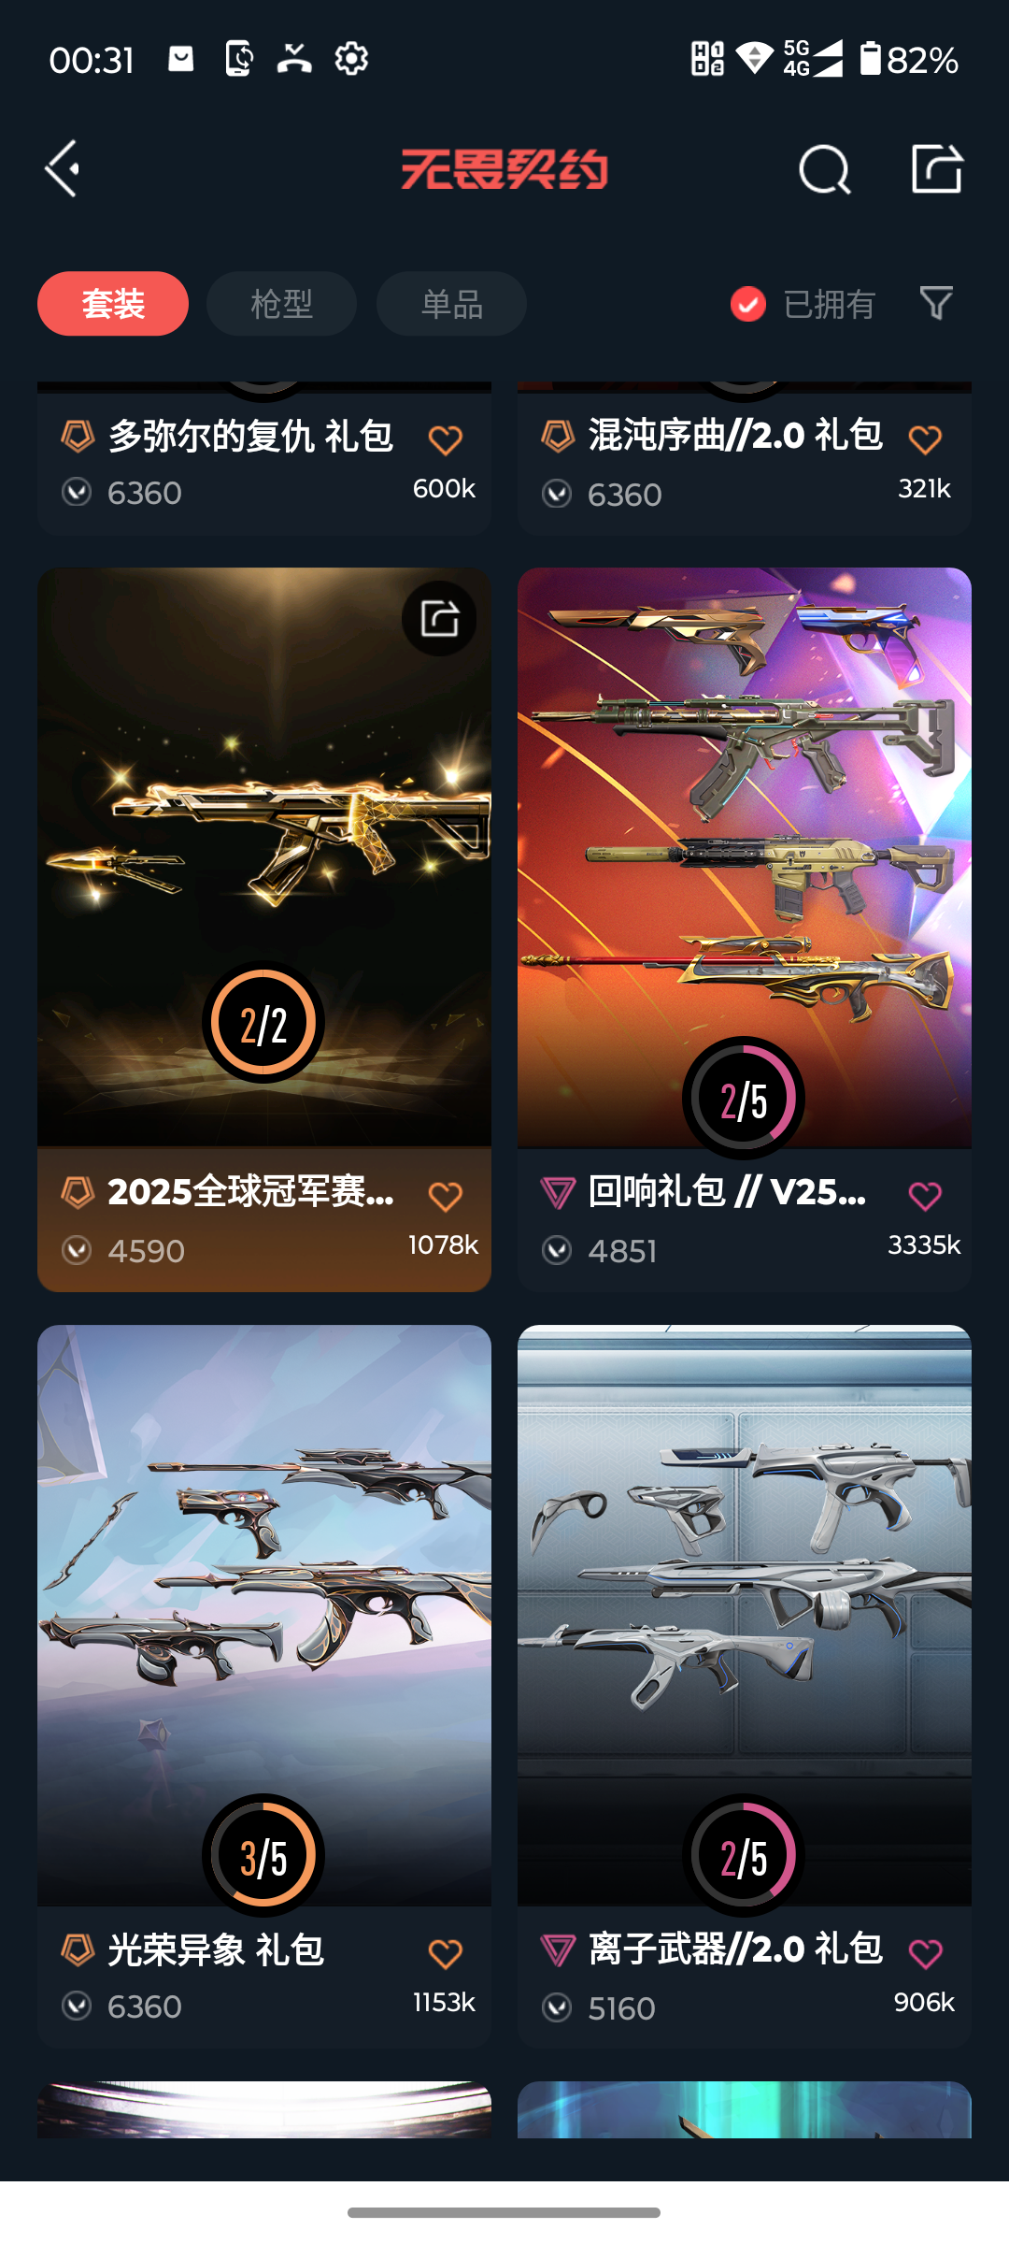Screen dimensions: 1009x2244
Task: Open the 光荣异象 礼包 title
Action: 216,1950
